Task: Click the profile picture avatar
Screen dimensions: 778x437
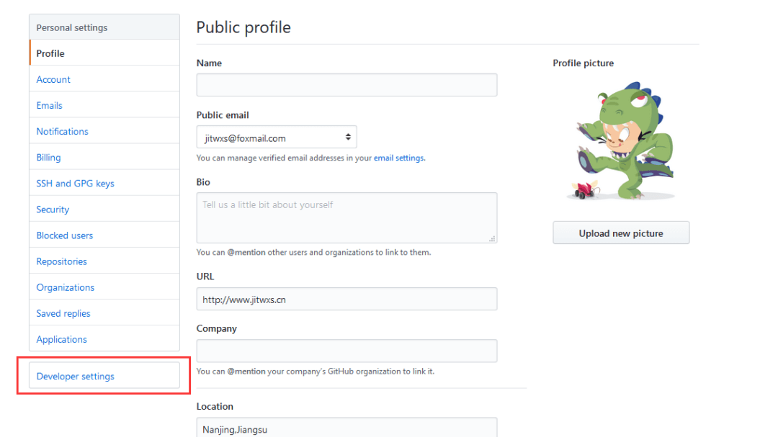Action: point(622,140)
